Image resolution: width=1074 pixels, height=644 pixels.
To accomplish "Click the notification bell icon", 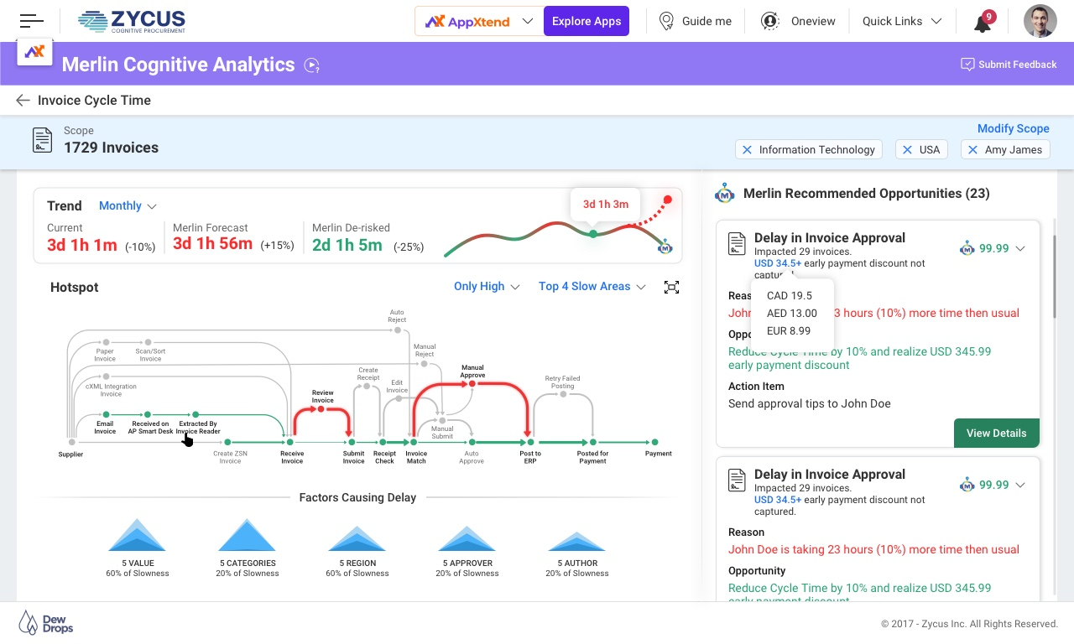I will (x=982, y=23).
